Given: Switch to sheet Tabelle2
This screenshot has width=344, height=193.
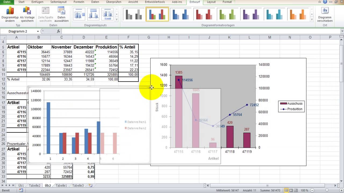Looking at the screenshot, I should tap(34, 185).
